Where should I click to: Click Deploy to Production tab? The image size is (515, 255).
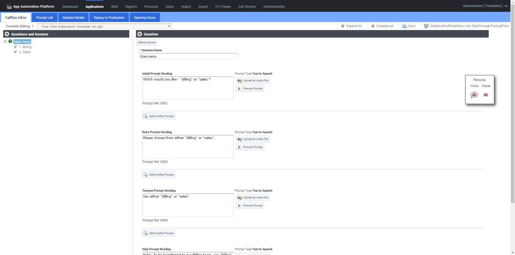click(109, 18)
